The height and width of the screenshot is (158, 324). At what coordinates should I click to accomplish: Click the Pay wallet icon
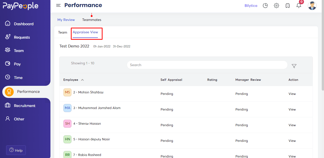(8, 64)
